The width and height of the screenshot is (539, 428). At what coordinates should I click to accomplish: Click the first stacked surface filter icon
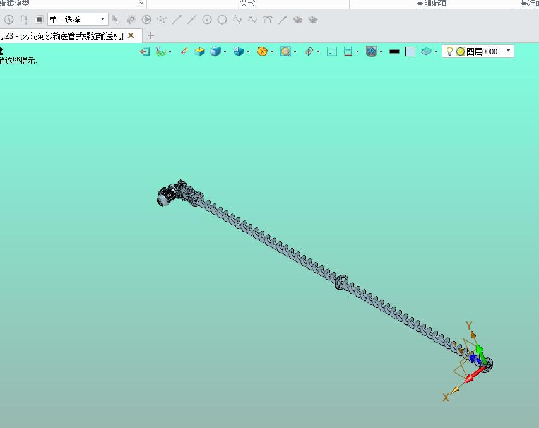point(298,20)
